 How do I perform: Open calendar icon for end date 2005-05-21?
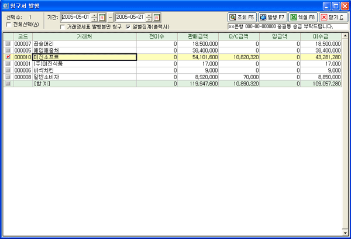157,17
